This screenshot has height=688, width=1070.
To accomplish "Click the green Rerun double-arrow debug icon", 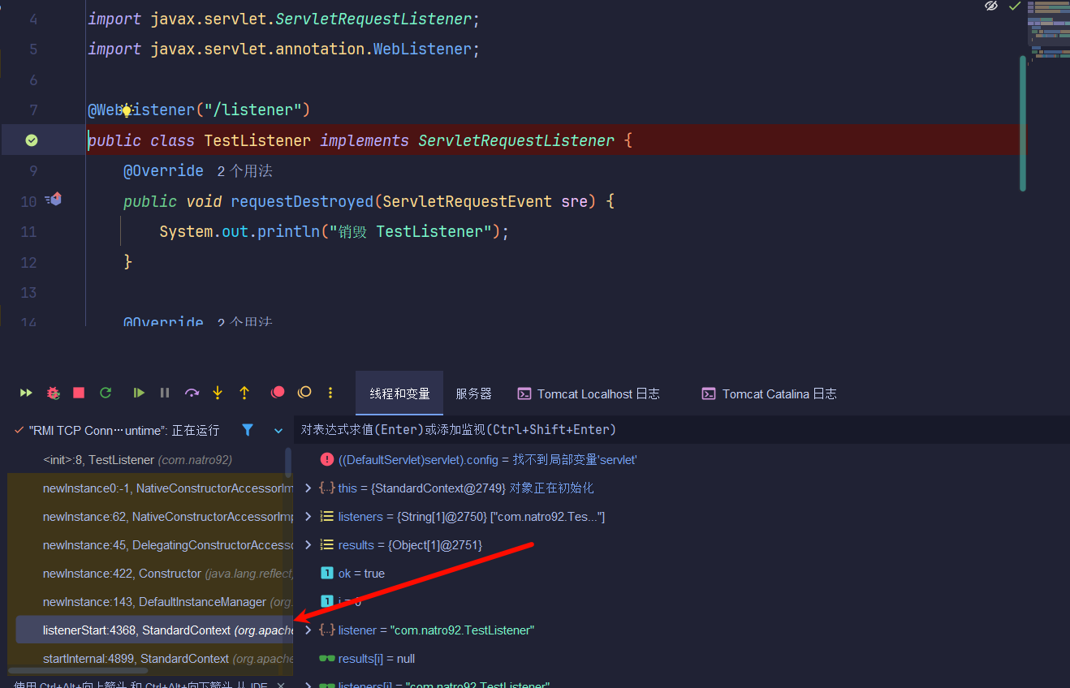I will [26, 393].
